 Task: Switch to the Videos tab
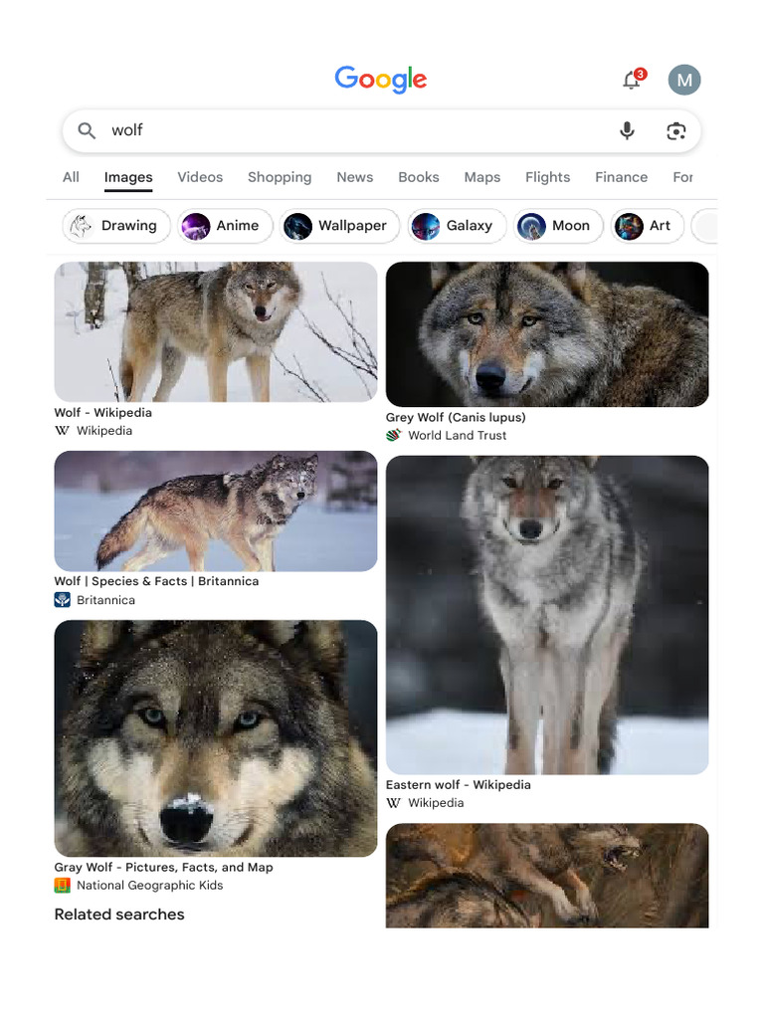pos(200,177)
